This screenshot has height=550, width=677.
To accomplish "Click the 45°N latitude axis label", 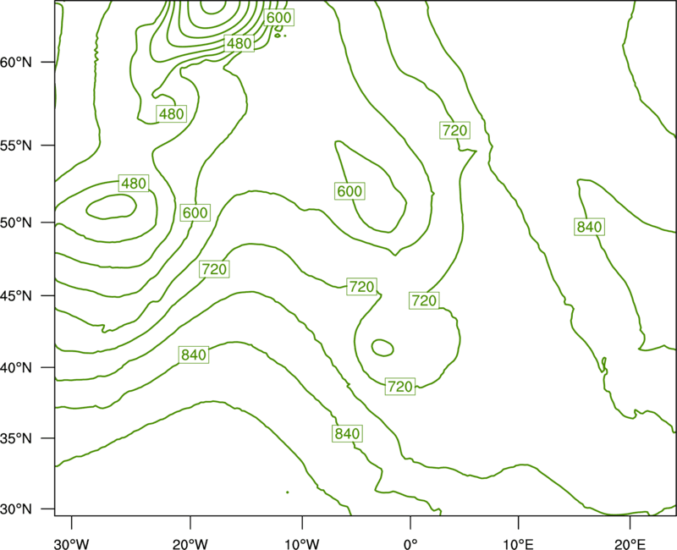I will coord(16,295).
